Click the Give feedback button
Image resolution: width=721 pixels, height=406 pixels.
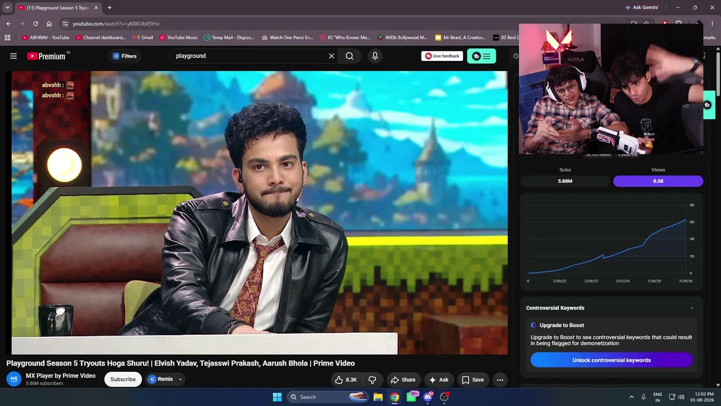click(442, 56)
